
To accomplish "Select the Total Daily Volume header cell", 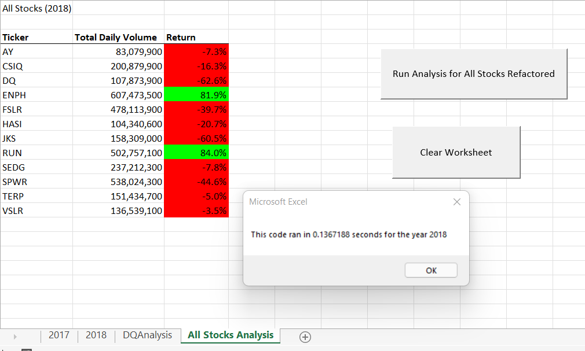I will point(118,37).
